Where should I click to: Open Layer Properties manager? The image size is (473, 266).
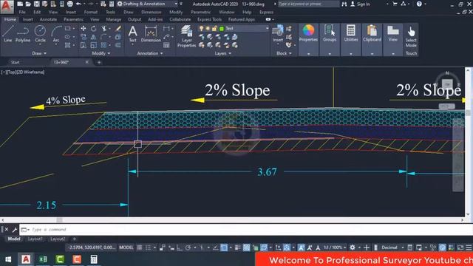[187, 36]
